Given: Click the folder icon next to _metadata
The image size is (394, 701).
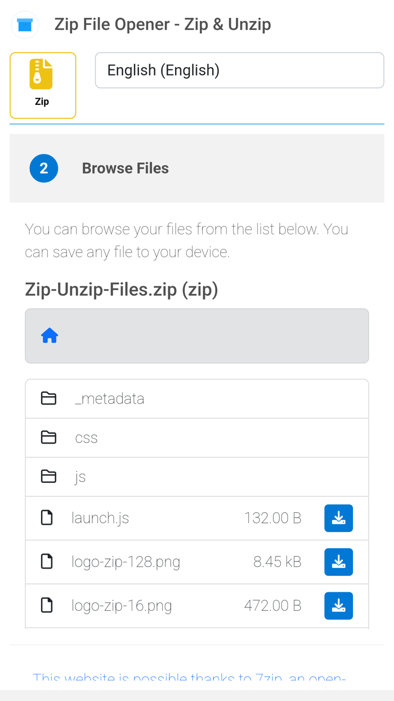Looking at the screenshot, I should pos(48,398).
